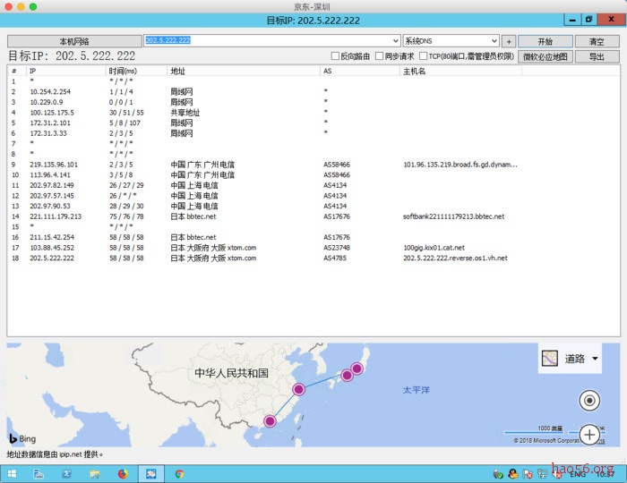
Task: Open Firefox from the taskbar
Action: coord(123,474)
